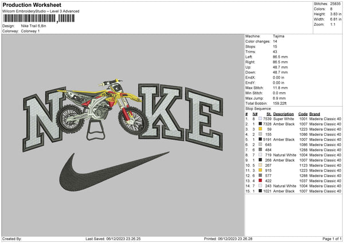Click the N# column header
Image resolution: width=344 pixels, height=243 pixels.
[x=255, y=114]
